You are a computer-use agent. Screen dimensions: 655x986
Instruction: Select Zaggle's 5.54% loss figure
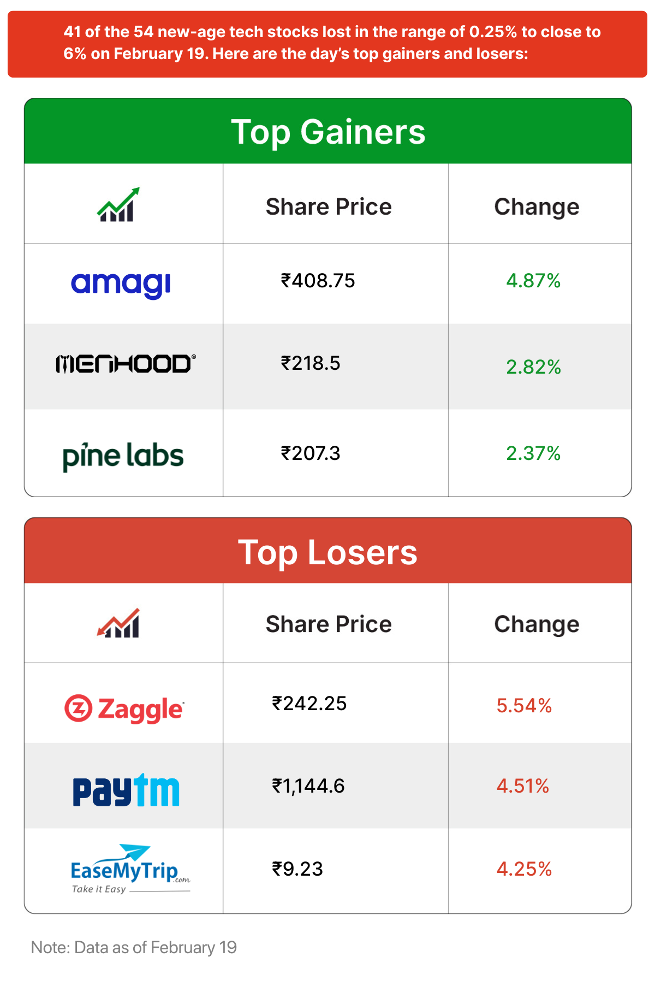[524, 706]
